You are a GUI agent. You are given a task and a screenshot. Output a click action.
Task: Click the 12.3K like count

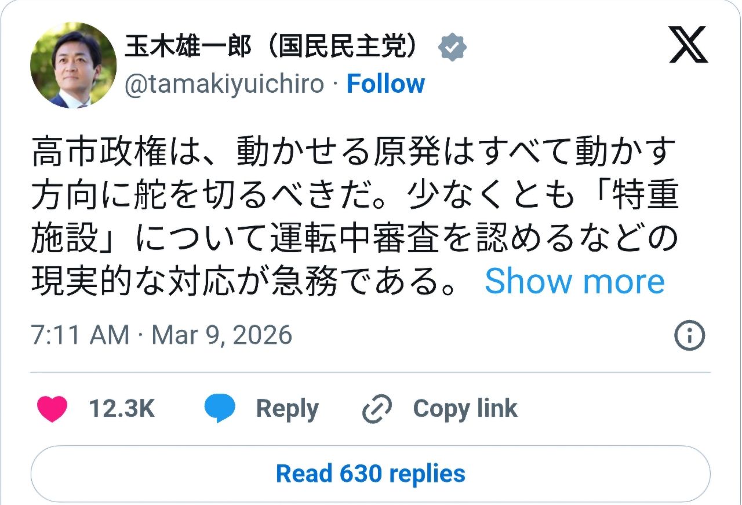tap(122, 409)
